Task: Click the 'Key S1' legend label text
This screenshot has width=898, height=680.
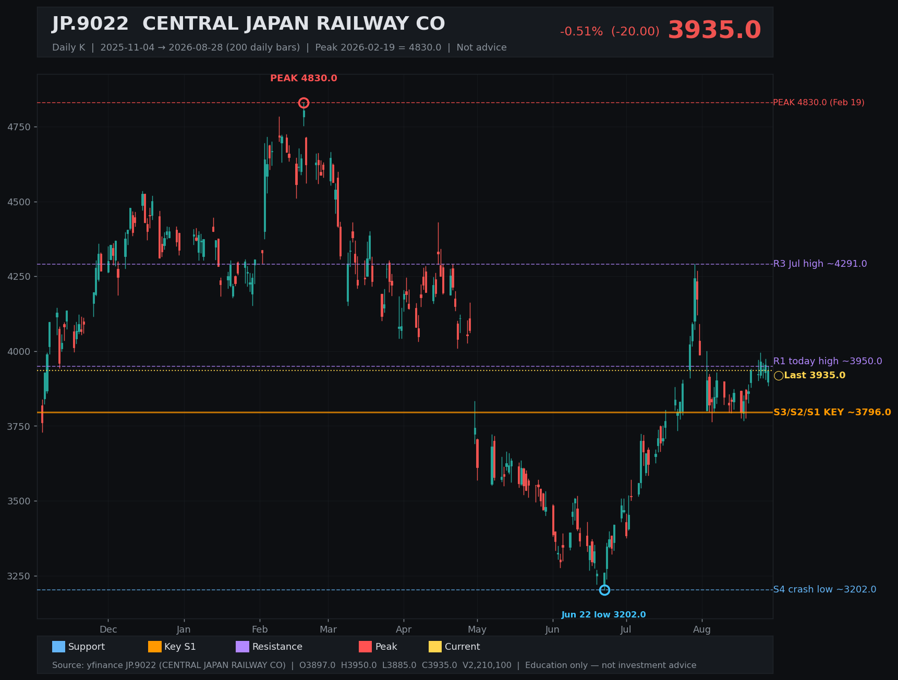Action: [x=180, y=647]
